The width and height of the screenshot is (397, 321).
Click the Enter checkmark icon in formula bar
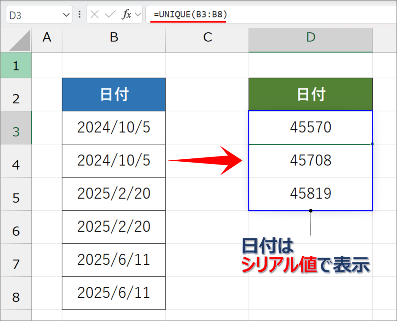[110, 14]
